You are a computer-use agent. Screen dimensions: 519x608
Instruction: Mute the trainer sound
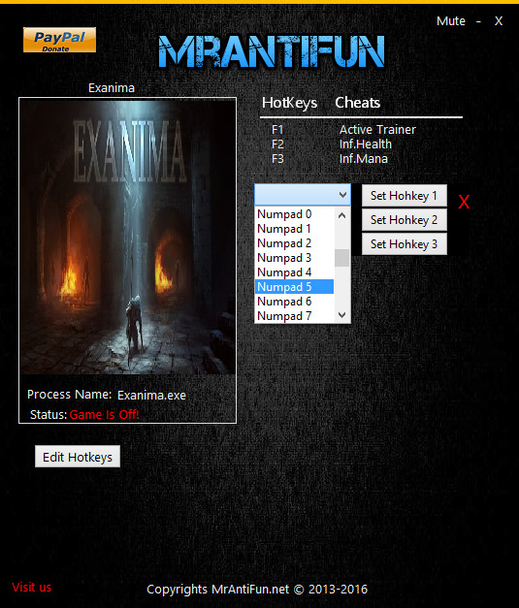pyautogui.click(x=451, y=21)
